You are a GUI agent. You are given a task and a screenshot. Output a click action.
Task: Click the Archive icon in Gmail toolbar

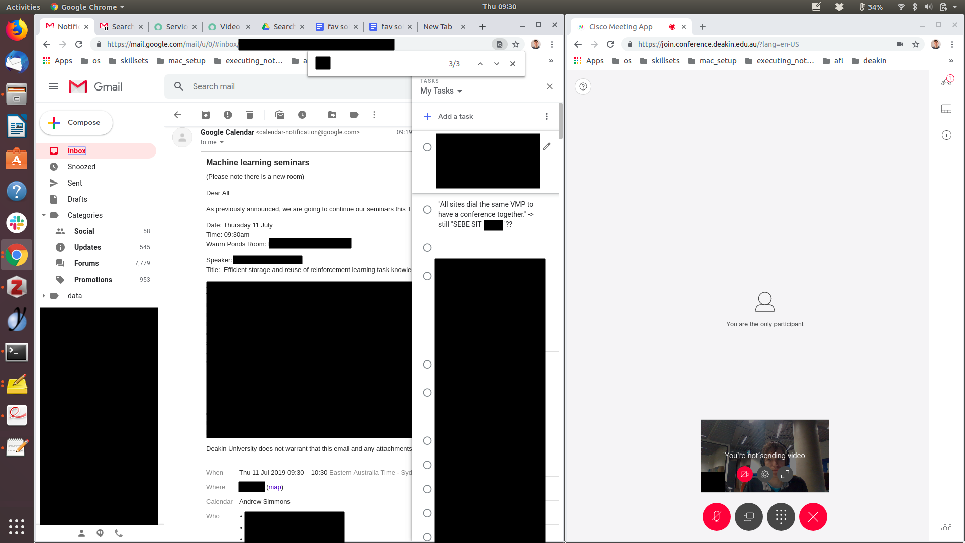click(206, 115)
